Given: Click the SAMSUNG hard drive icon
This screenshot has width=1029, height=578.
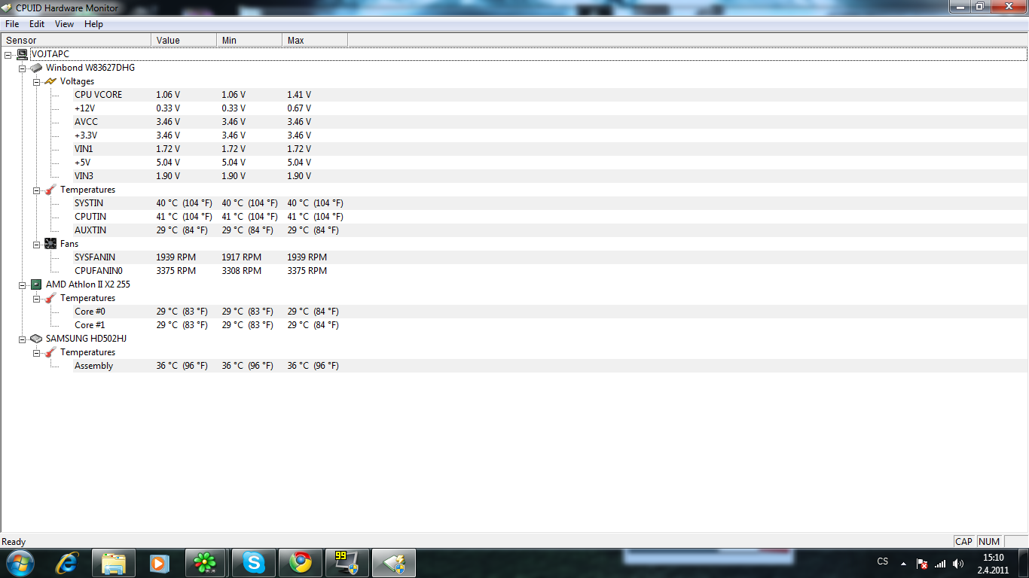Looking at the screenshot, I should coord(36,339).
